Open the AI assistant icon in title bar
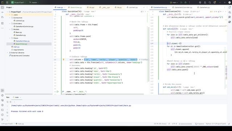The width and height of the screenshot is (232, 131). pos(200,3)
